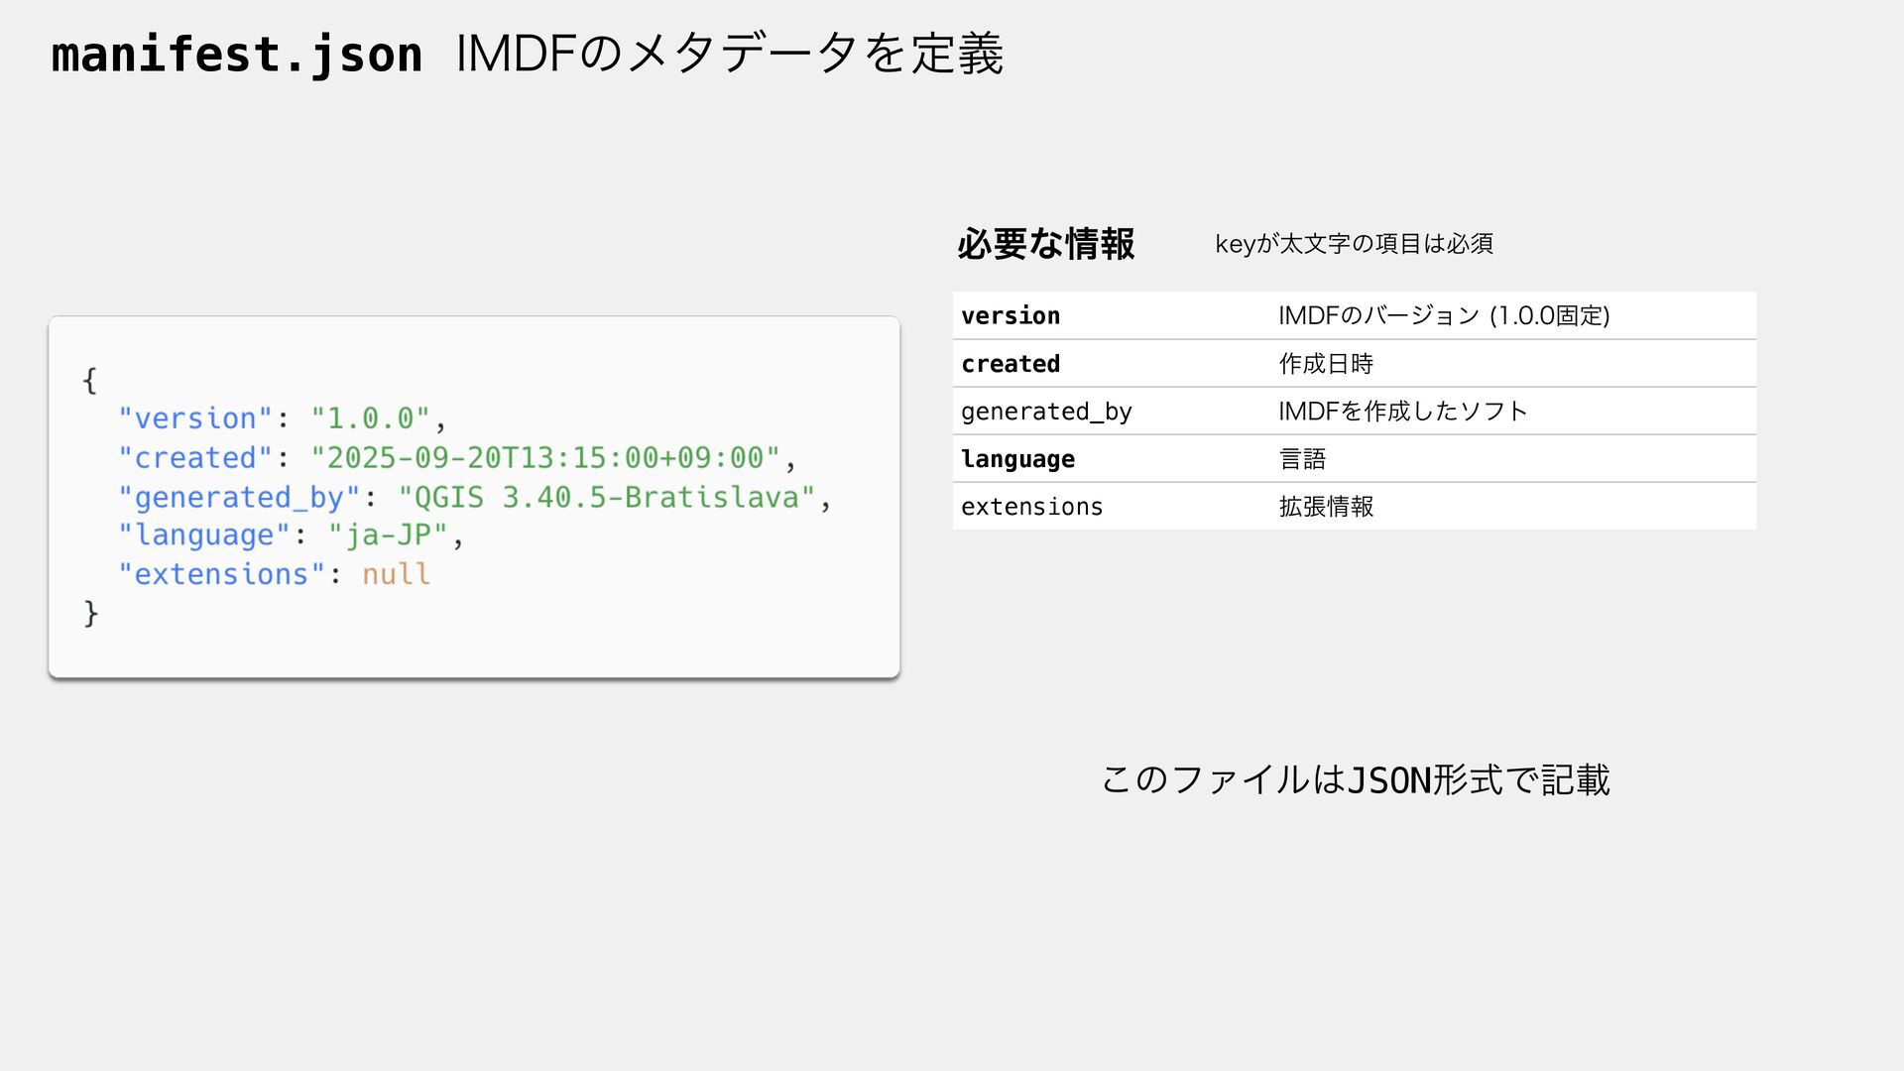Select the extensions key in the table

coord(1031,507)
